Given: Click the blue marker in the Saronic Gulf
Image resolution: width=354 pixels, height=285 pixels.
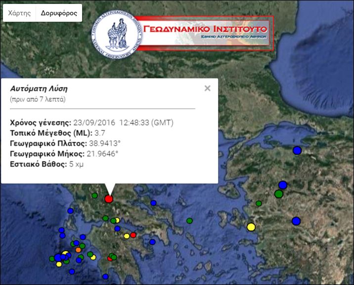Looking at the screenshot, I should click(x=153, y=242).
